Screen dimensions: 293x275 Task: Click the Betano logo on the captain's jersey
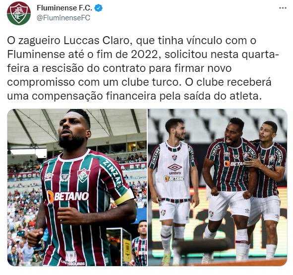(x=67, y=197)
